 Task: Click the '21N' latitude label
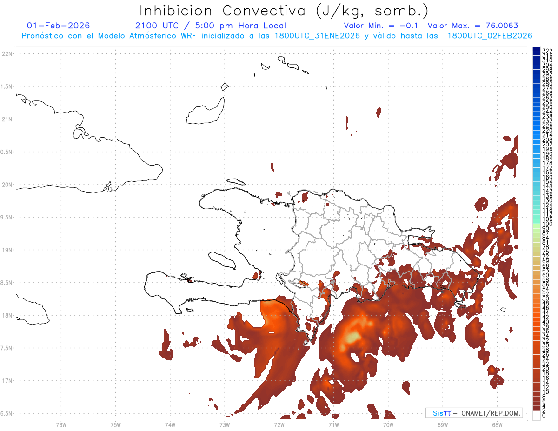(x=7, y=119)
